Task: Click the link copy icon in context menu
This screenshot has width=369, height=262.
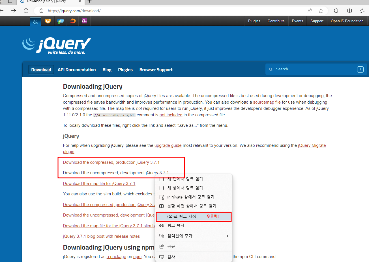Action: click(x=162, y=225)
